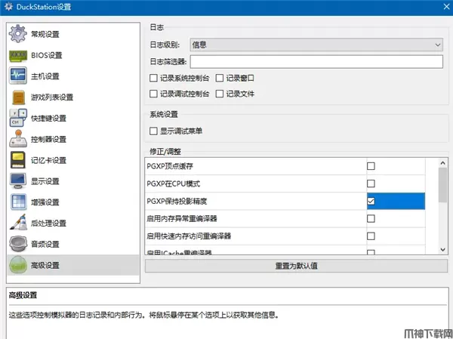Select the 启用快速内存访问重编译器 row label

[x=189, y=236]
